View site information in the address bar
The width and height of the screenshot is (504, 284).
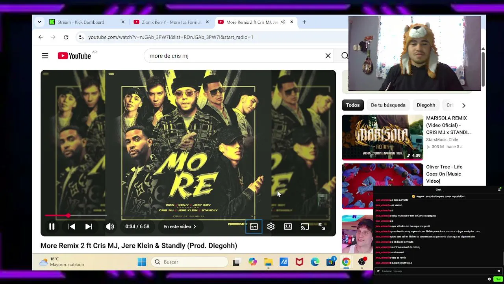point(81,37)
